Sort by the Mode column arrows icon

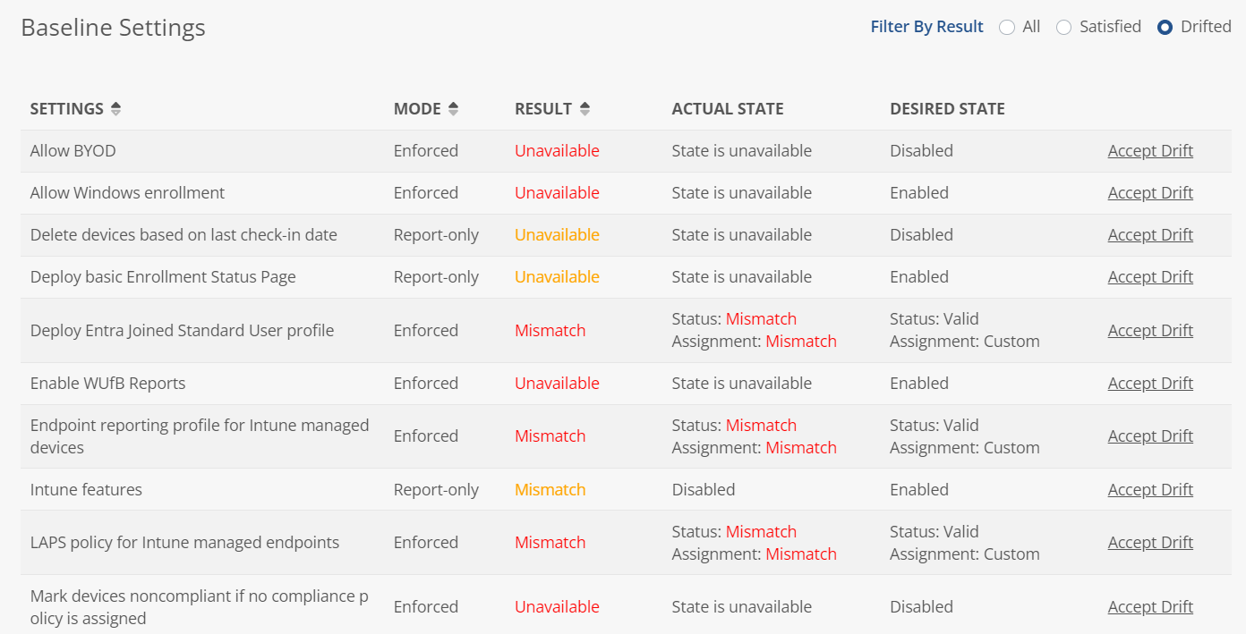(x=453, y=109)
